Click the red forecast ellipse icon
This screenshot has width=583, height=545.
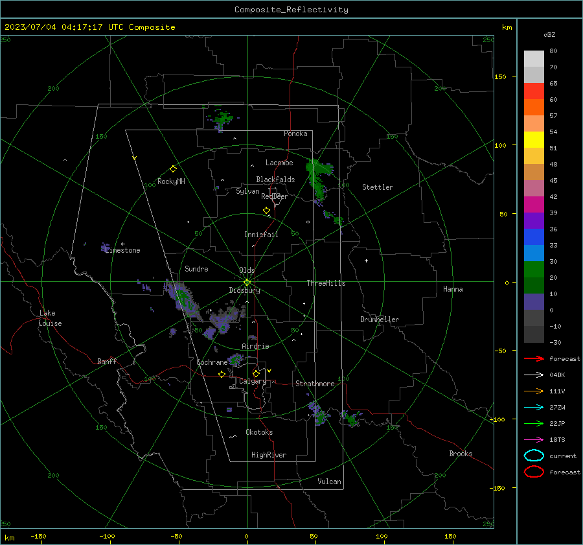[x=534, y=472]
